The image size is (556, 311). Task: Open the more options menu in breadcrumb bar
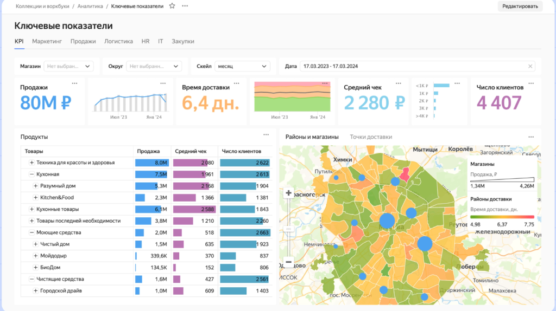[x=185, y=6]
